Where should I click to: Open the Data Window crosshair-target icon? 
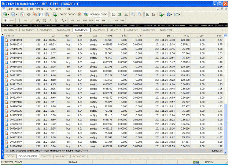point(29,14)
